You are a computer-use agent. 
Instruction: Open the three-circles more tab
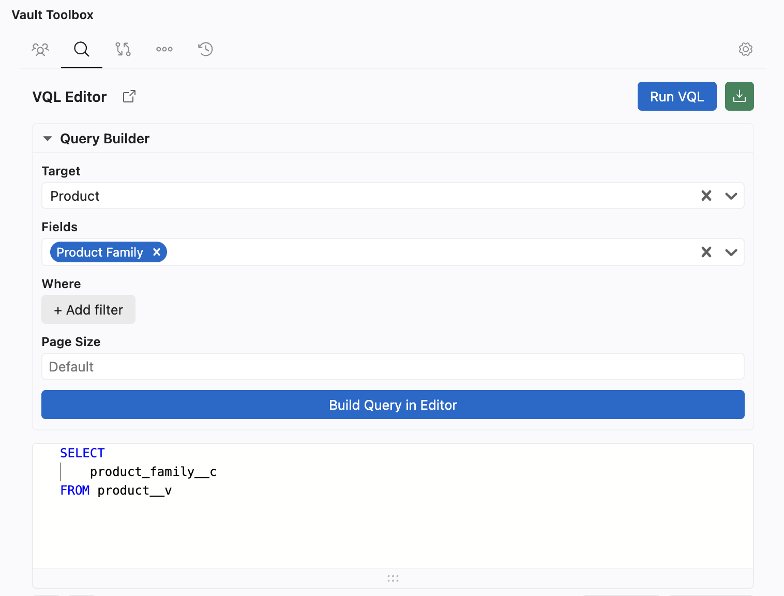click(x=164, y=49)
